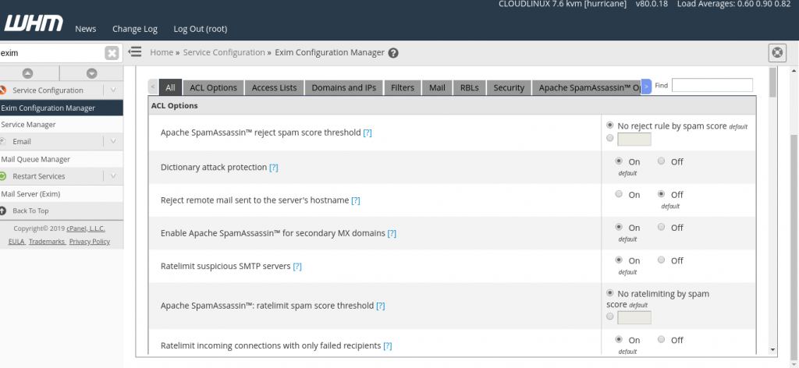Image resolution: width=799 pixels, height=368 pixels.
Task: Open help for Ratelimit suspicious SMTP servers
Action: pyautogui.click(x=297, y=266)
